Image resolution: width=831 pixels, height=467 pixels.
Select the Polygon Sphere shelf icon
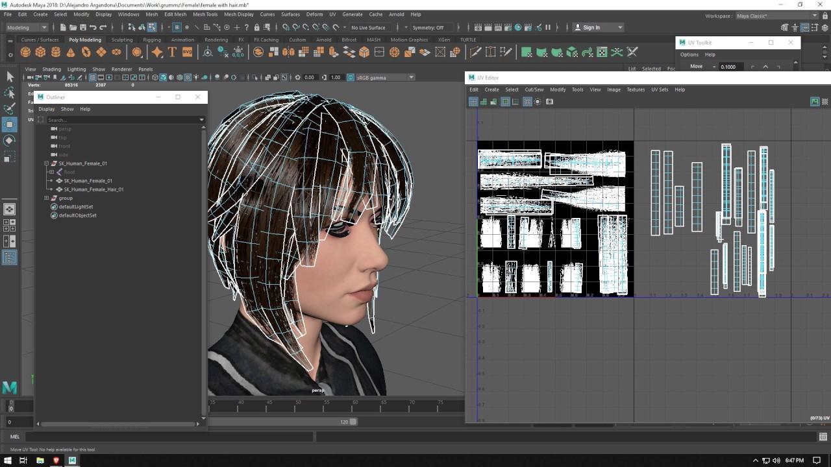(26, 52)
